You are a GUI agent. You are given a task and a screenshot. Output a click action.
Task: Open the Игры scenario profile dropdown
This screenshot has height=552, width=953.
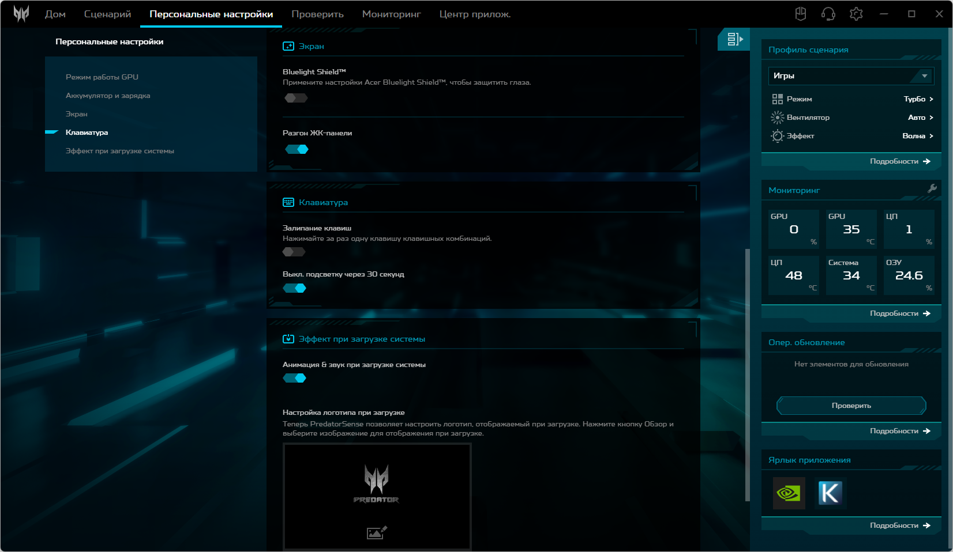point(851,76)
